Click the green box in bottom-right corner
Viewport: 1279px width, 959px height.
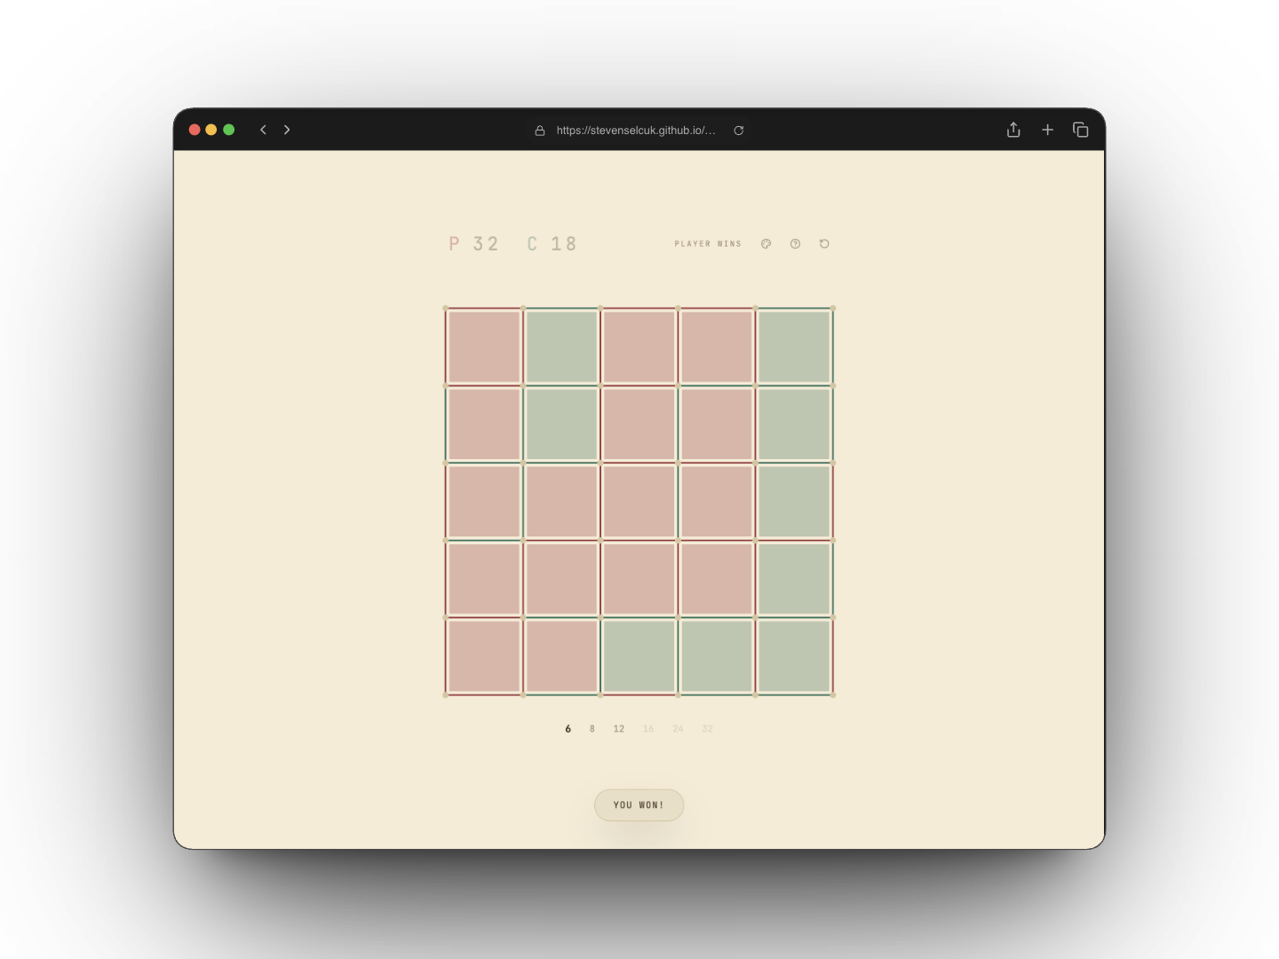(794, 656)
